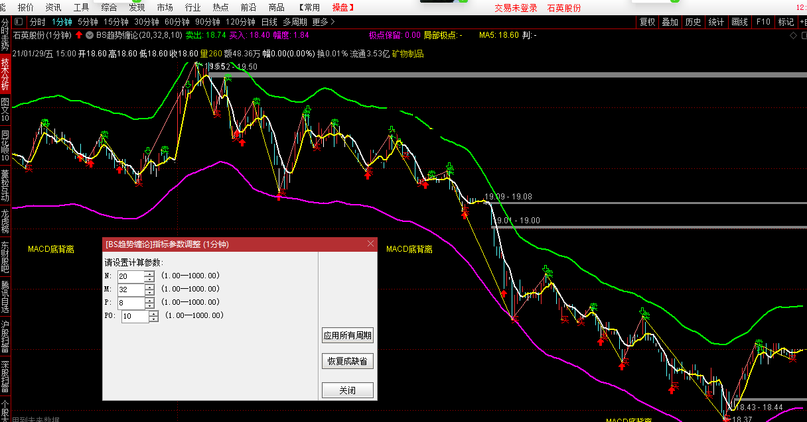Image resolution: width=807 pixels, height=422 pixels.
Task: Open the 行业 menu
Action: pos(193,7)
